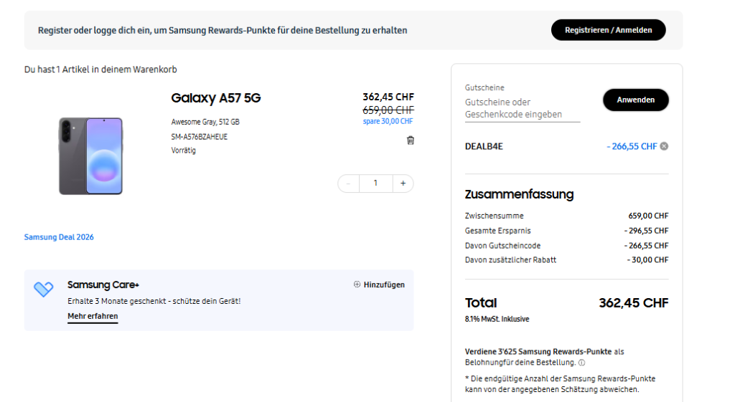Open rewards info icon after Bestellung

click(581, 363)
